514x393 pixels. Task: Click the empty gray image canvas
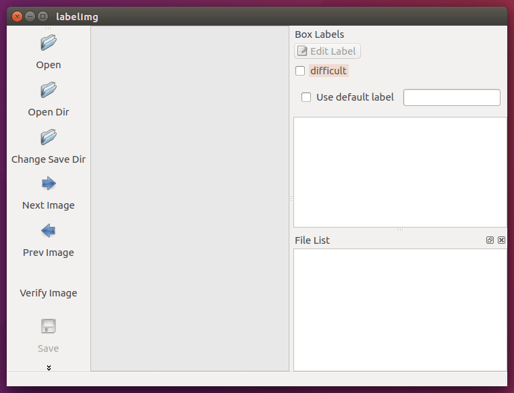(x=190, y=199)
